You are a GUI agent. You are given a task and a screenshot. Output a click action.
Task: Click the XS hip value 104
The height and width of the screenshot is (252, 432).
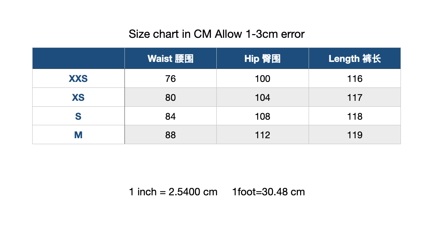pos(263,97)
